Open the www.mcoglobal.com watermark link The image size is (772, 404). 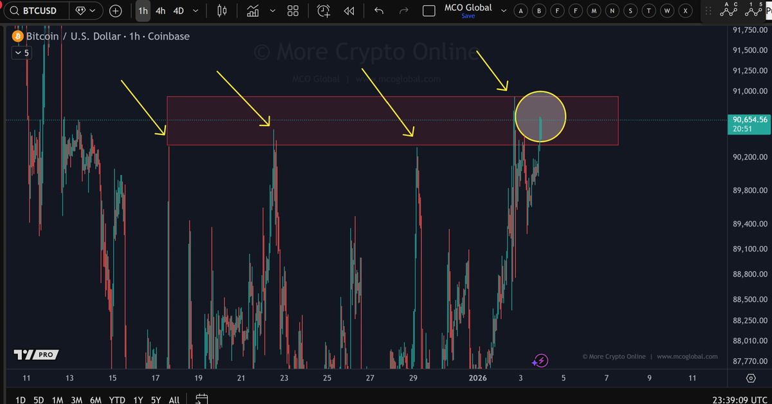click(x=689, y=356)
